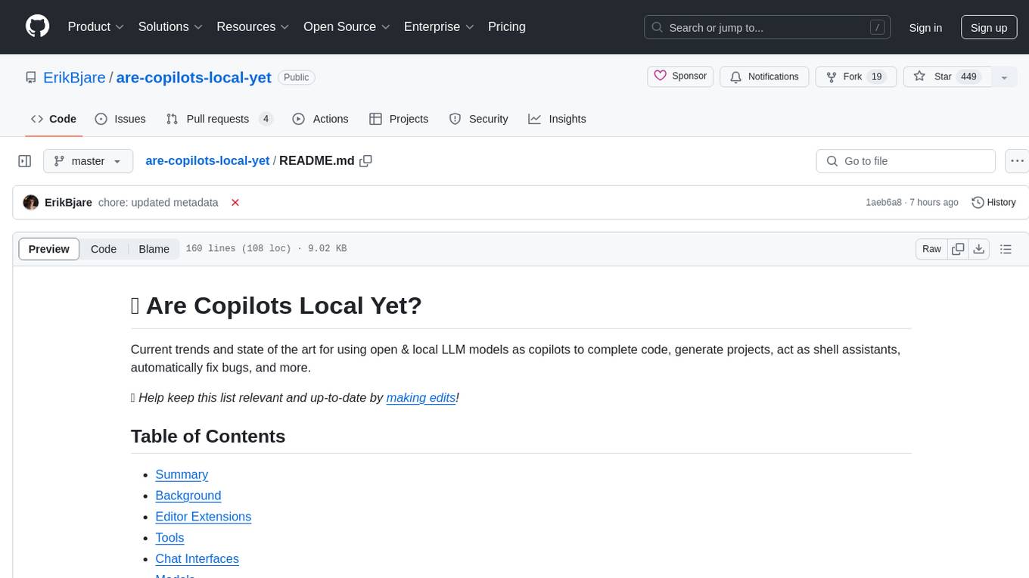The width and height of the screenshot is (1029, 578).
Task: Open the chore: updated metadata commit
Action: point(158,203)
